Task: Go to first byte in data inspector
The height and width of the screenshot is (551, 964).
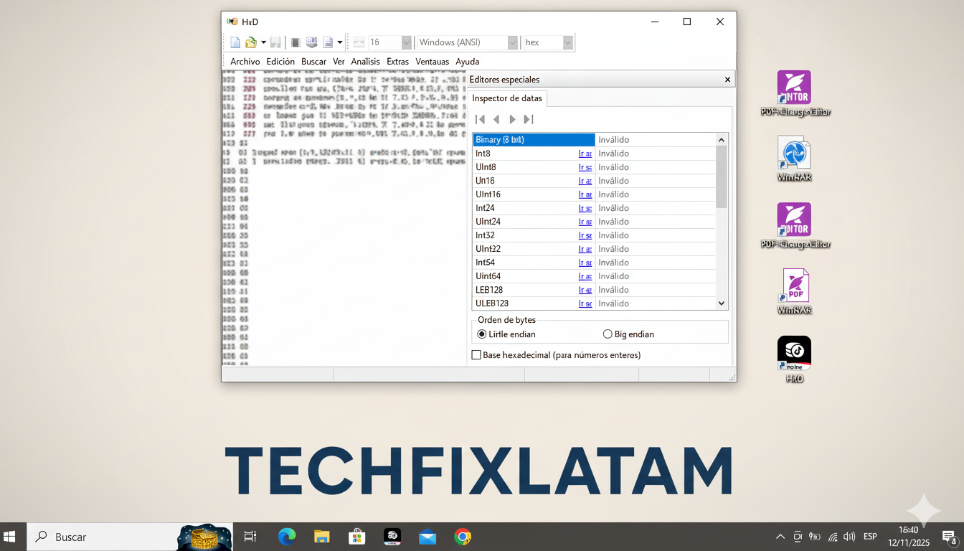Action: (481, 119)
